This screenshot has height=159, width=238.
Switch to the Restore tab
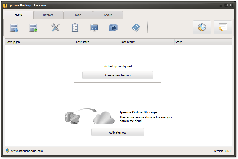coord(48,15)
